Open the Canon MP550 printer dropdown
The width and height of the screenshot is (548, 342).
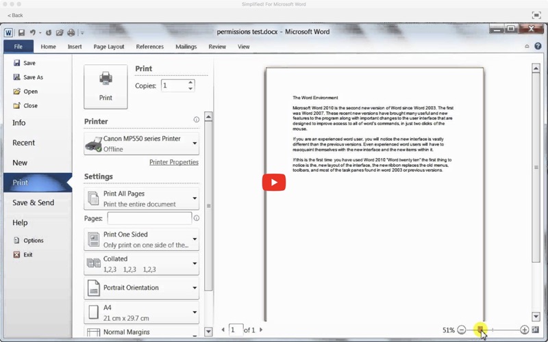[142, 144]
